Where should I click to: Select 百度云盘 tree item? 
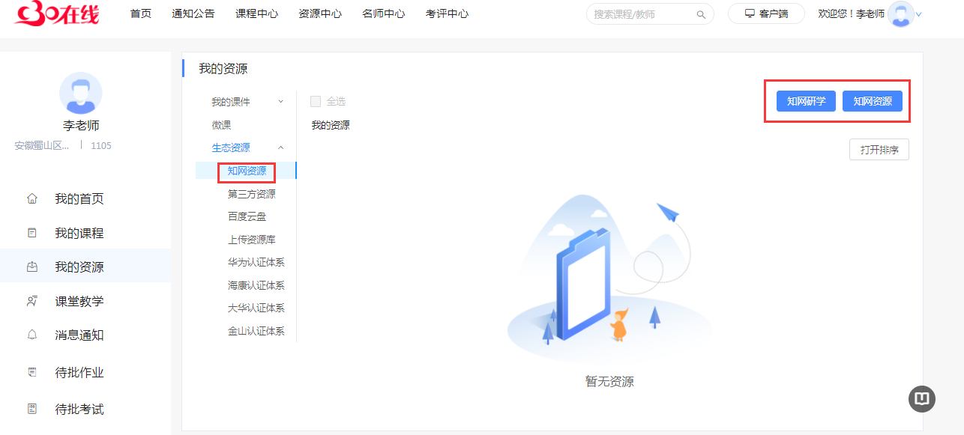247,216
